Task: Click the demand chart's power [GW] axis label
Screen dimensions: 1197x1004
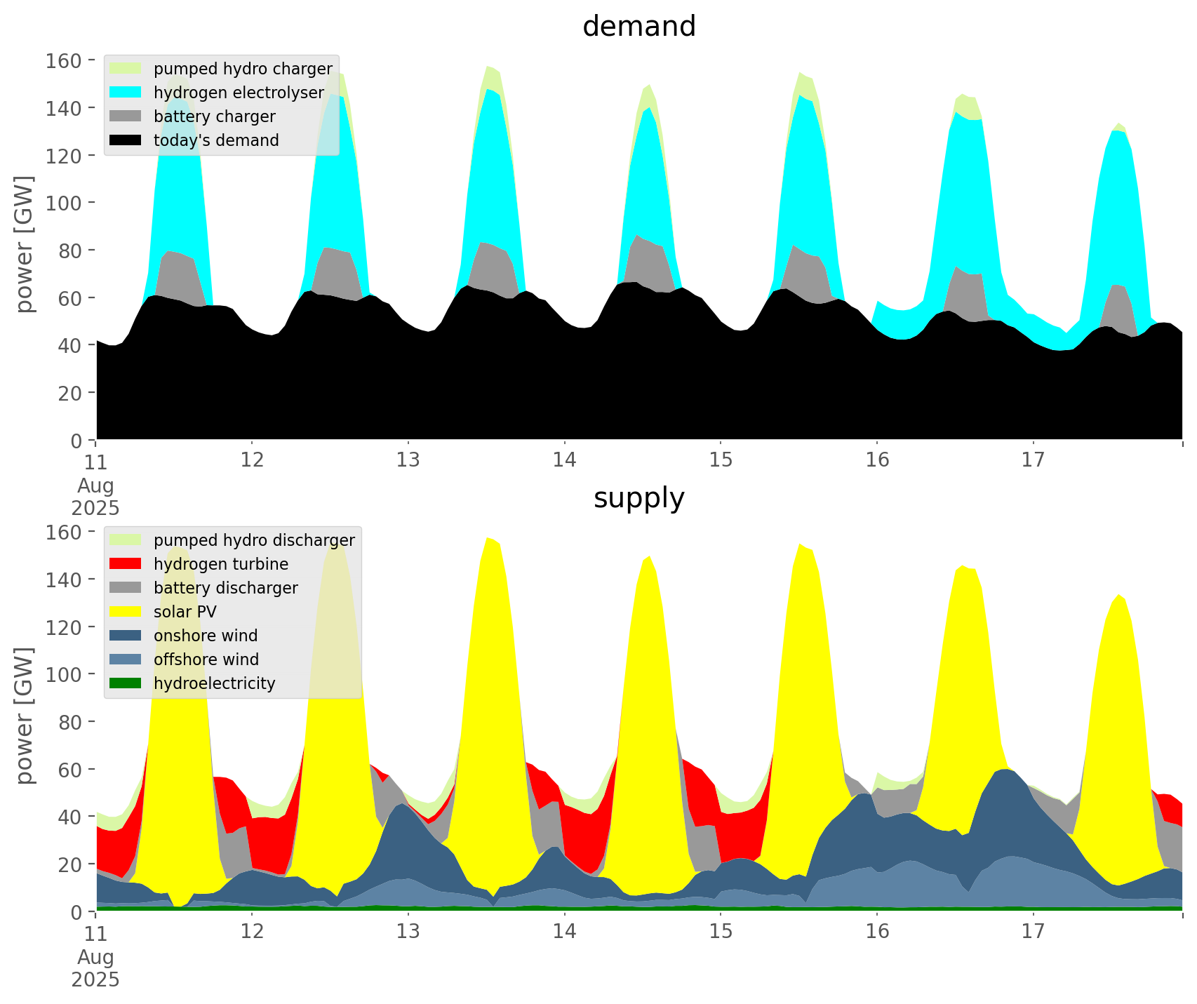Action: pos(24,244)
